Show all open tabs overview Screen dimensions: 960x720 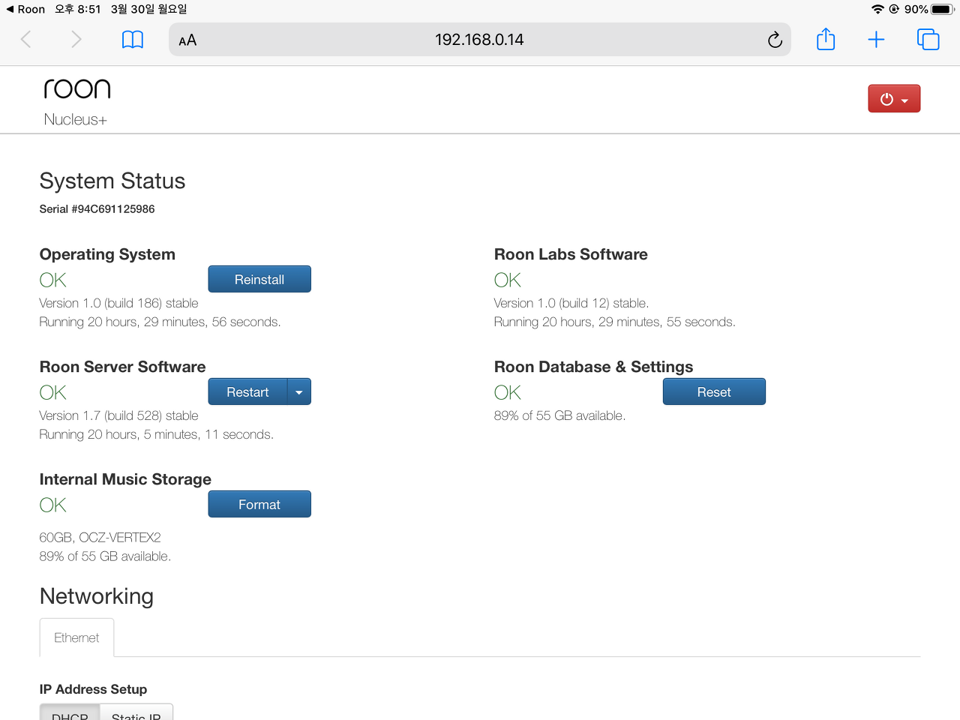coord(928,39)
